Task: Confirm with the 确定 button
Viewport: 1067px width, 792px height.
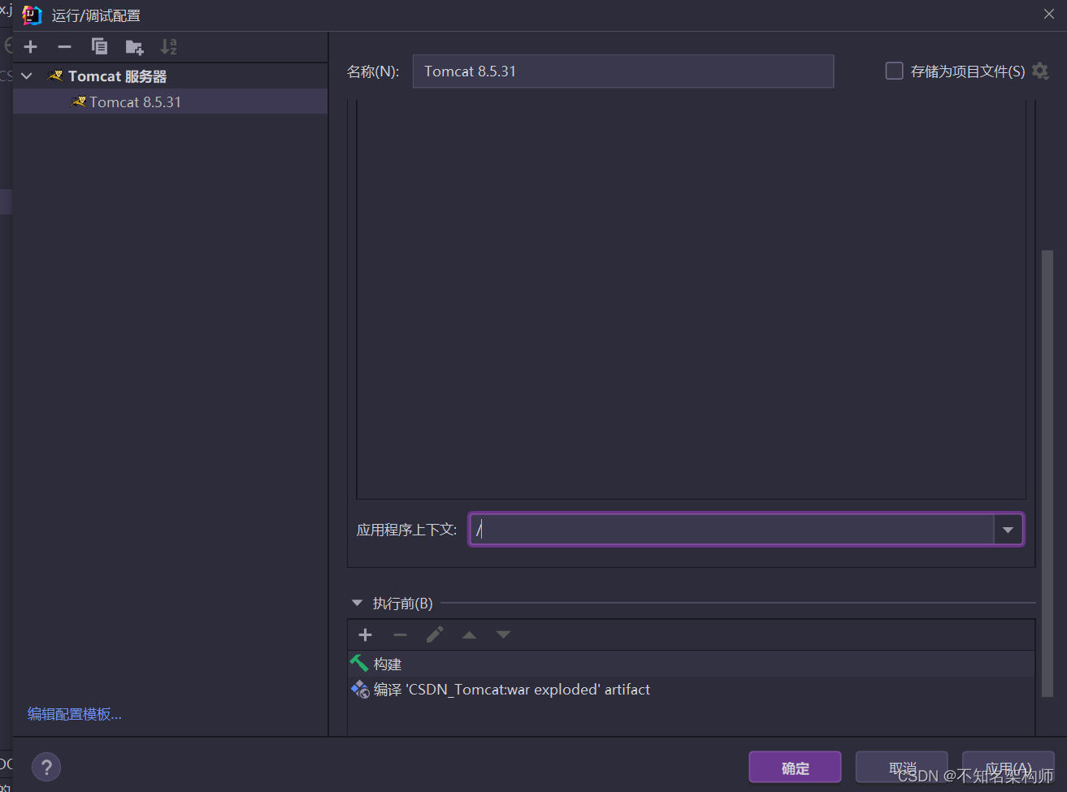Action: click(x=795, y=768)
